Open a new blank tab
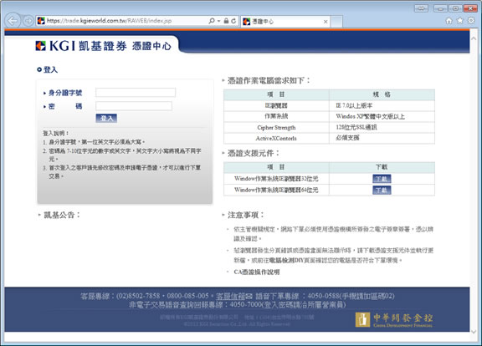The image size is (482, 346). pos(336,22)
